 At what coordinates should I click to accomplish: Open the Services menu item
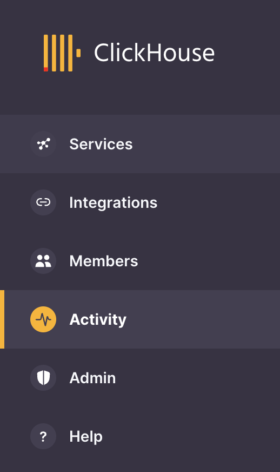pyautogui.click(x=140, y=144)
